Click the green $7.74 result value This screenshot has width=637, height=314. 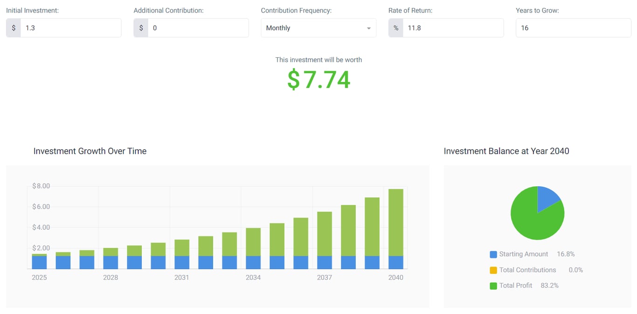tap(318, 80)
